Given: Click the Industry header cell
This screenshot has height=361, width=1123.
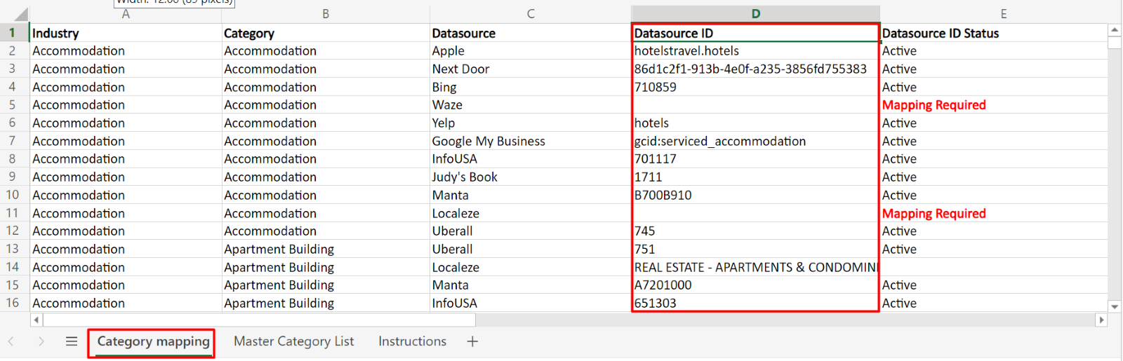Looking at the screenshot, I should [126, 33].
